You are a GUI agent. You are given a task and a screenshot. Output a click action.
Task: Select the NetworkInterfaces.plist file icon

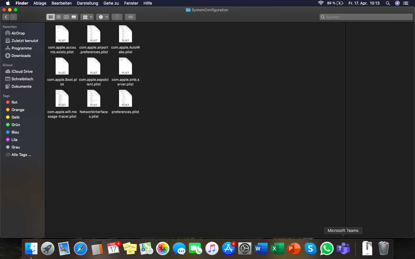[x=94, y=99]
